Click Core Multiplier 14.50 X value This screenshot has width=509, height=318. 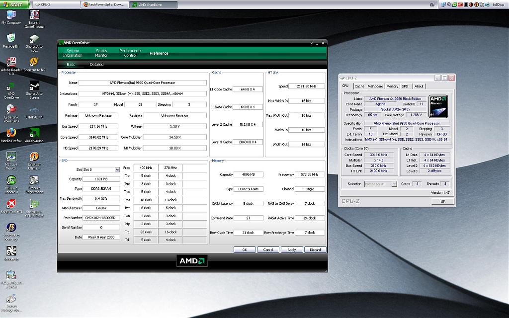(x=174, y=137)
